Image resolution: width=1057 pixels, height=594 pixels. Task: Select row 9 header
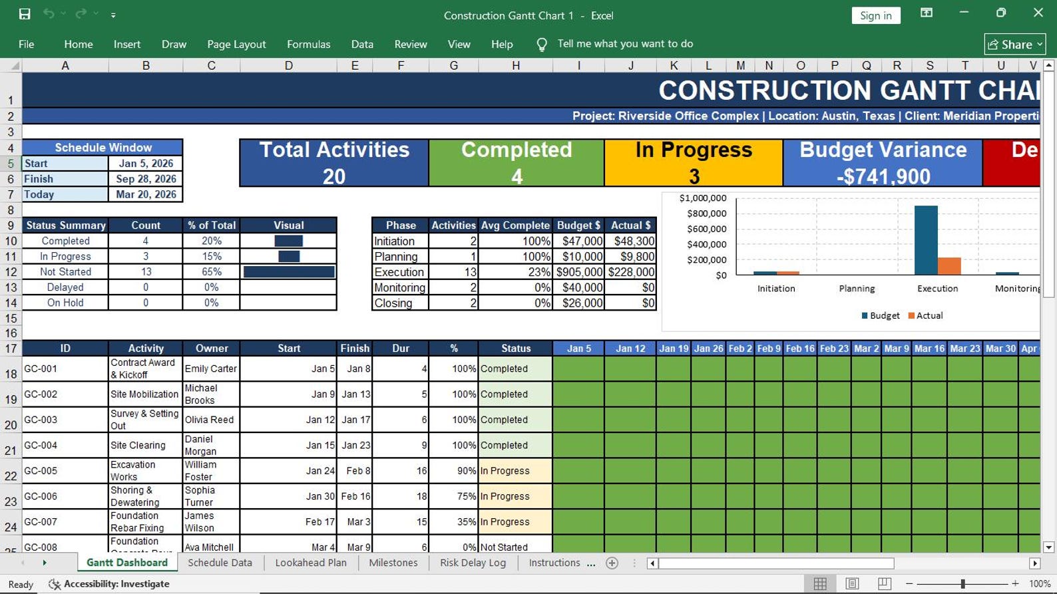11,225
